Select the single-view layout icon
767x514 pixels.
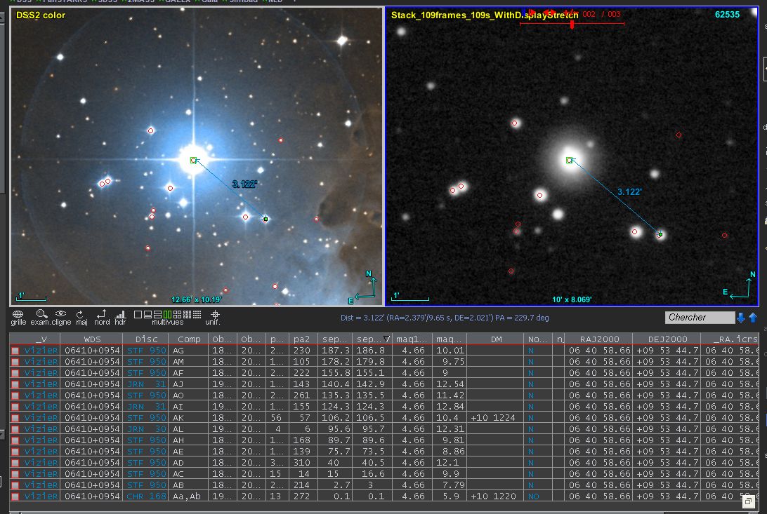click(138, 315)
